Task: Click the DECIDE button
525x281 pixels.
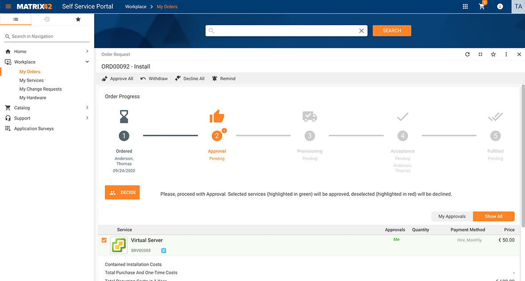Action: [x=122, y=192]
